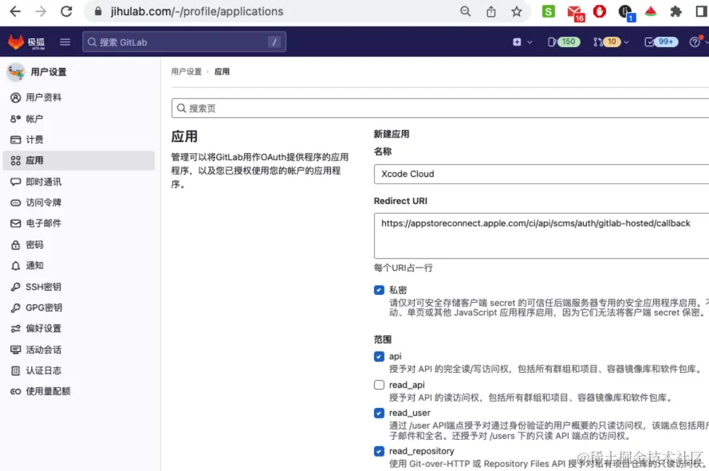This screenshot has height=471, width=709.
Task: Open 帐户 settings in the sidebar
Action: (x=79, y=119)
